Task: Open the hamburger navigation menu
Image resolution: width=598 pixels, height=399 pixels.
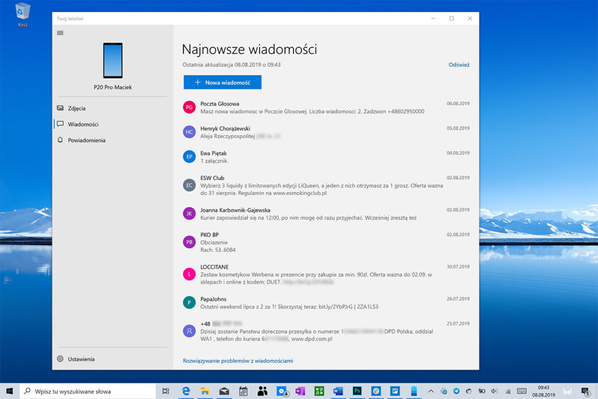Action: click(60, 33)
